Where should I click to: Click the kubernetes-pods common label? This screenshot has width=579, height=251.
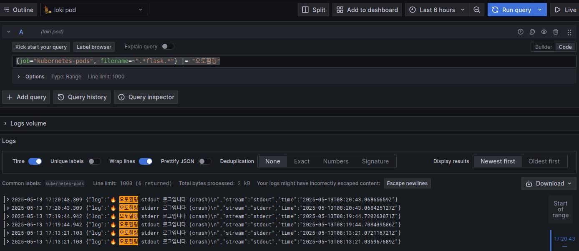point(65,183)
